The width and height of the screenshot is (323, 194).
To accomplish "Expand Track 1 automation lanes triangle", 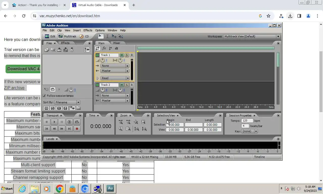I will click(97, 78).
